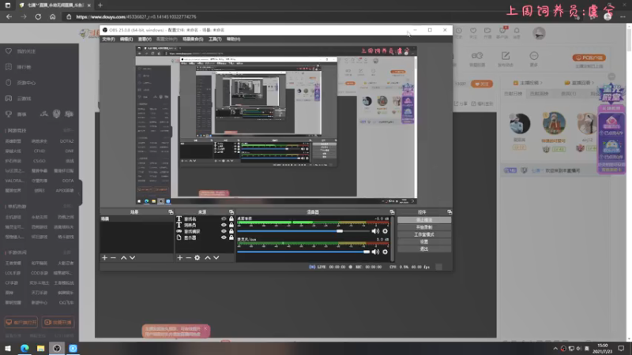Toggle visibility of 饲养员 text source
The height and width of the screenshot is (355, 632).
pyautogui.click(x=224, y=225)
